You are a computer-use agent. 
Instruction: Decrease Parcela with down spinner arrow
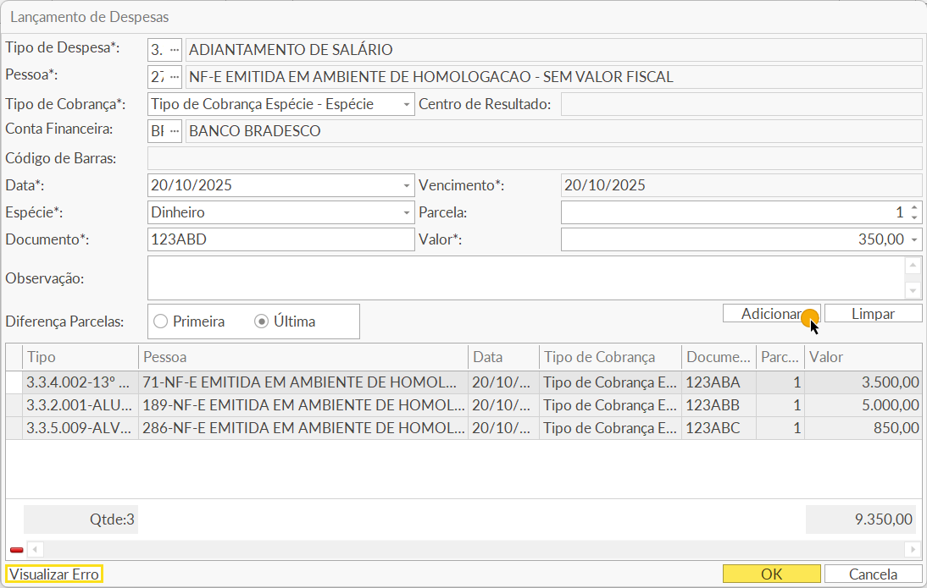pyautogui.click(x=913, y=217)
